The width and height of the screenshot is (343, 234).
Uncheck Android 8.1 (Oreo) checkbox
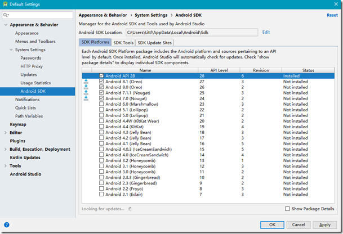point(101,81)
